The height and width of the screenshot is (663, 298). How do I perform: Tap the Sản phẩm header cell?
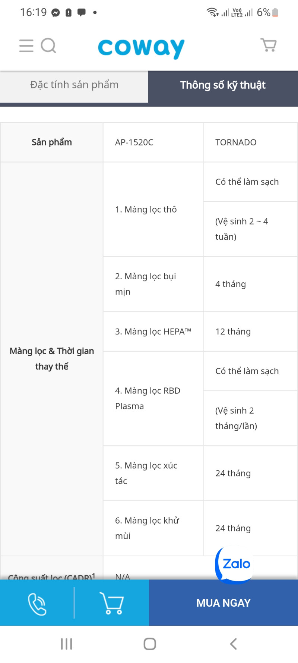tap(52, 142)
